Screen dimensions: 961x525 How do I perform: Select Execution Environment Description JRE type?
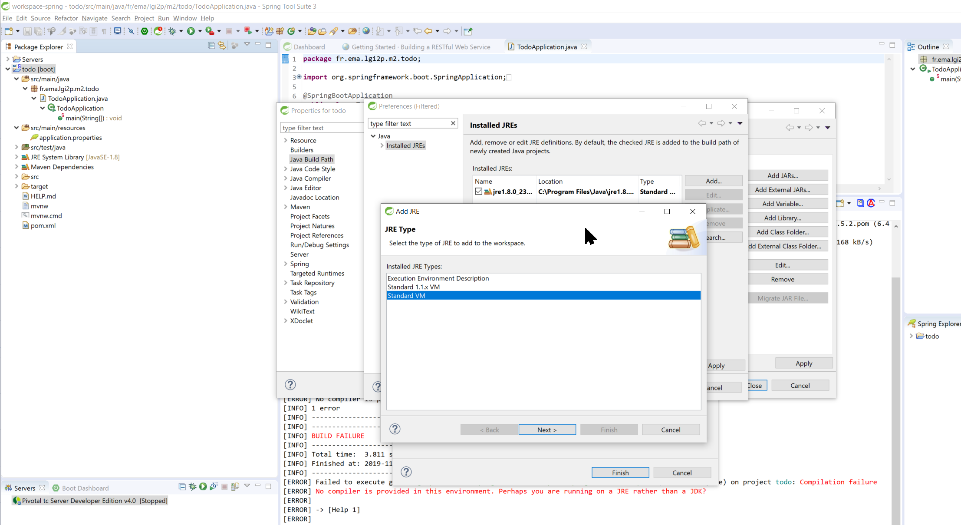(x=543, y=278)
